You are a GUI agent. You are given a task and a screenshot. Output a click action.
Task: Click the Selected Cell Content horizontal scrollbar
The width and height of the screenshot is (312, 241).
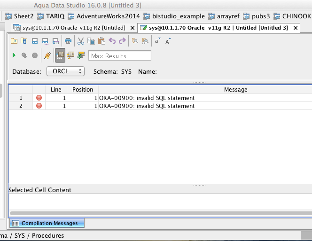161,213
